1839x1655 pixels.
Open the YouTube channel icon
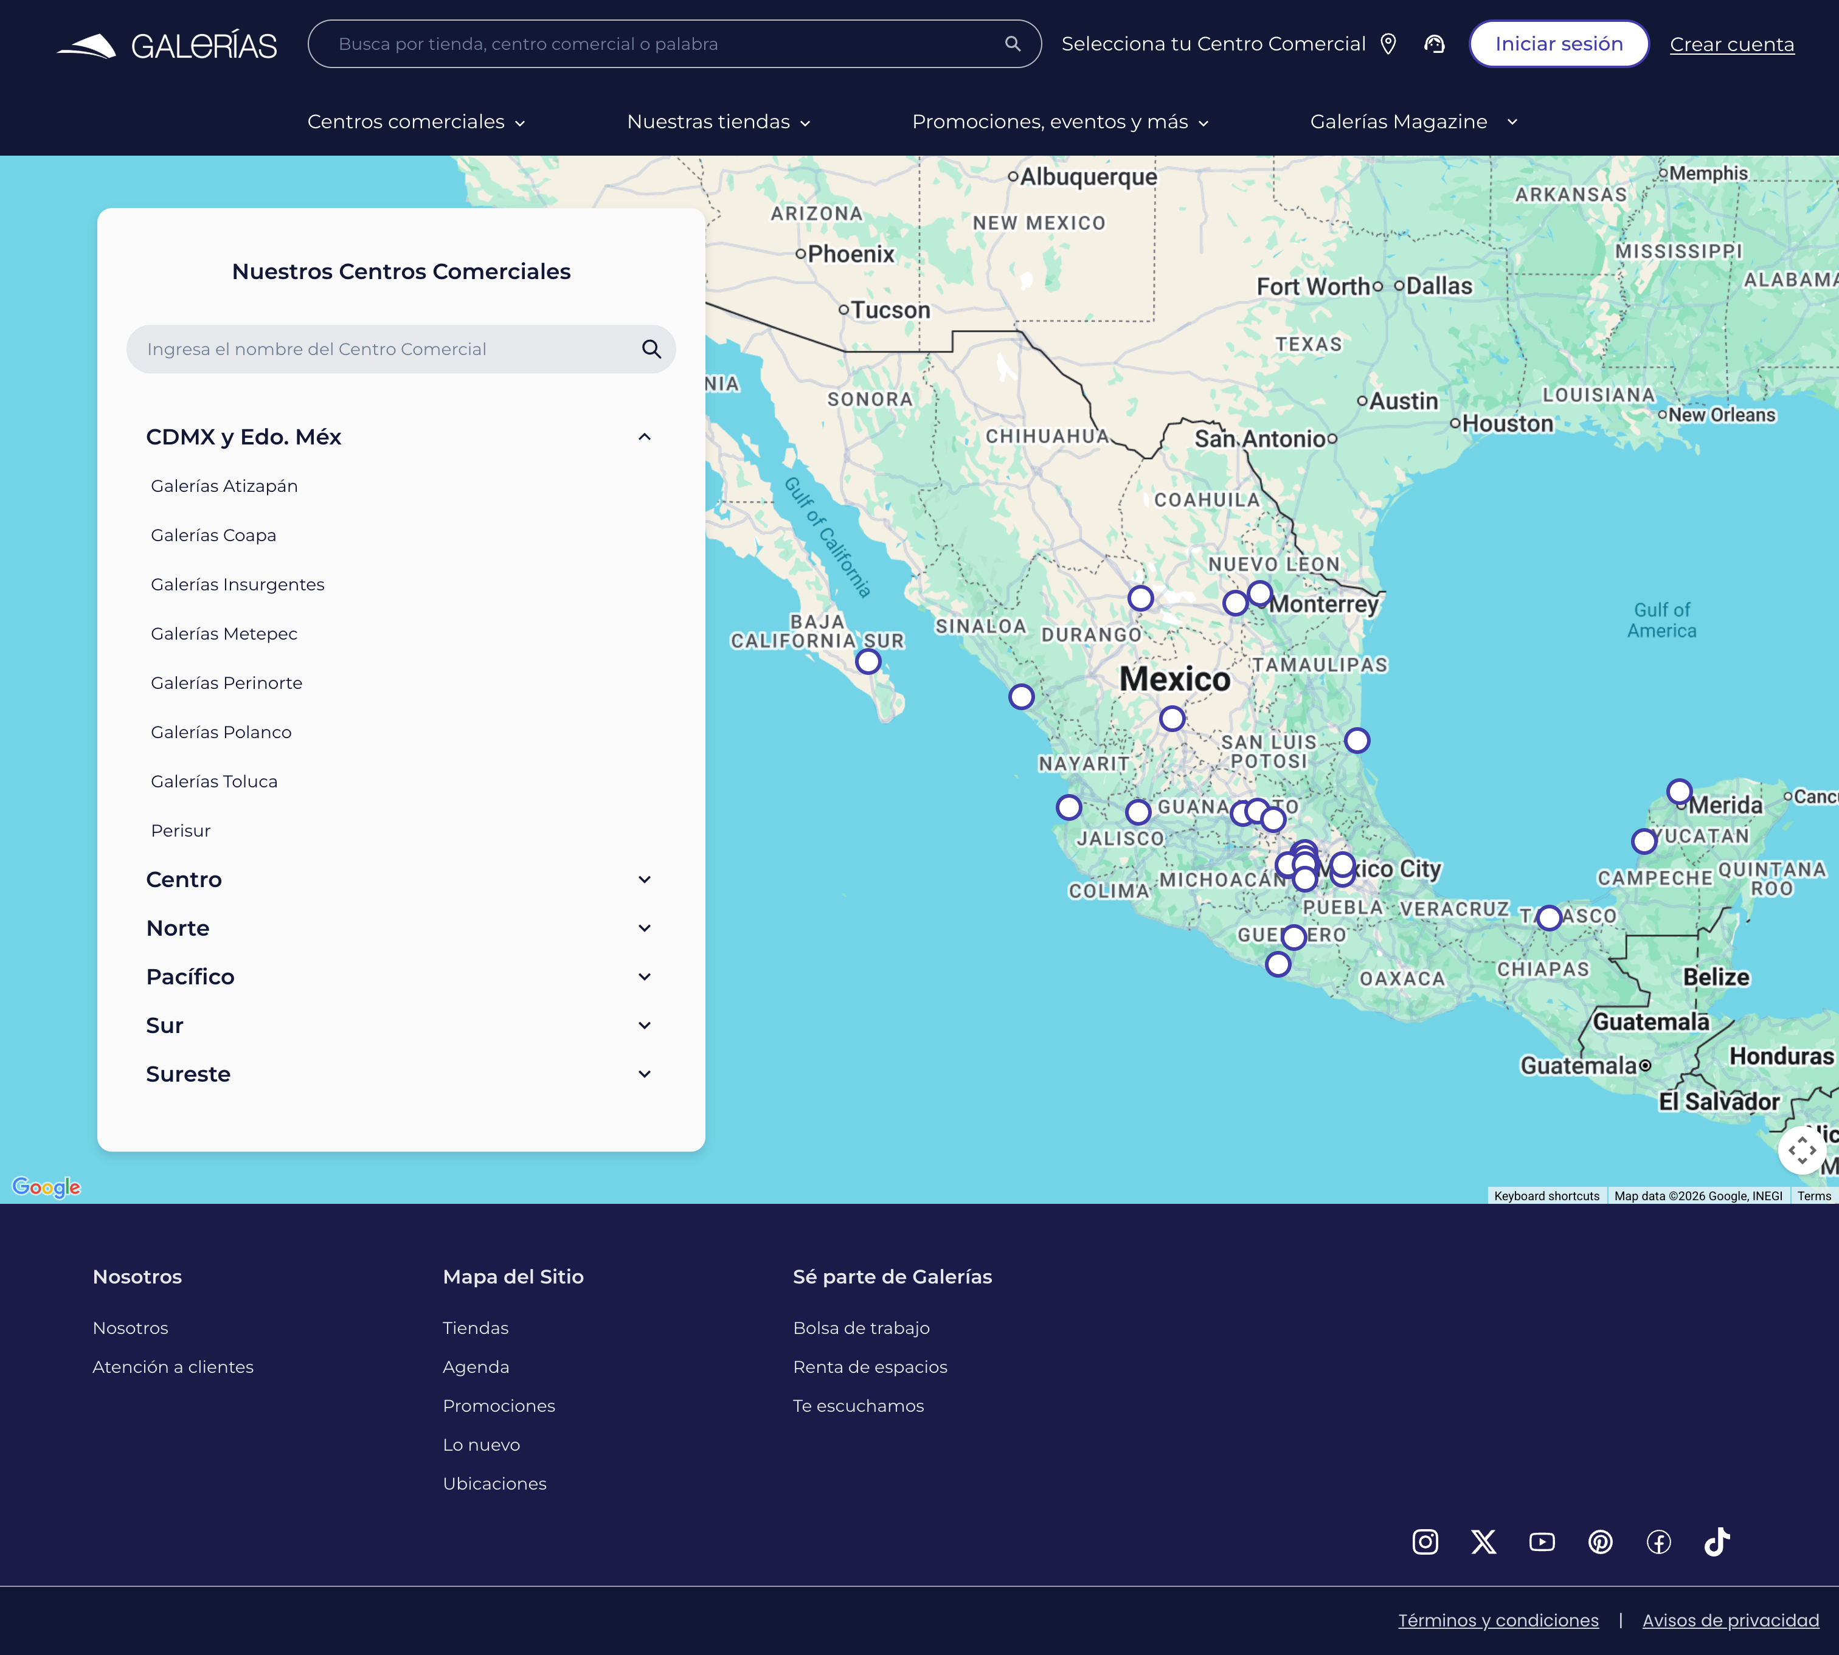pyautogui.click(x=1542, y=1541)
